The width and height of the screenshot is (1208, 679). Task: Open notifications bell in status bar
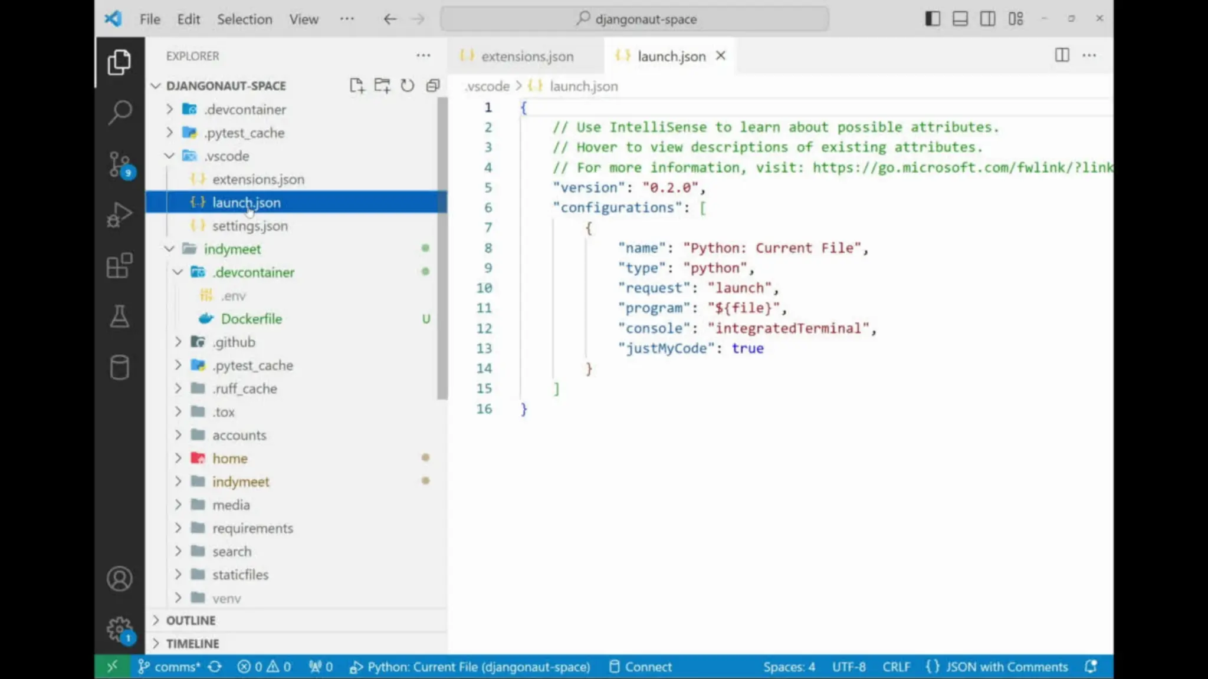[x=1091, y=667]
